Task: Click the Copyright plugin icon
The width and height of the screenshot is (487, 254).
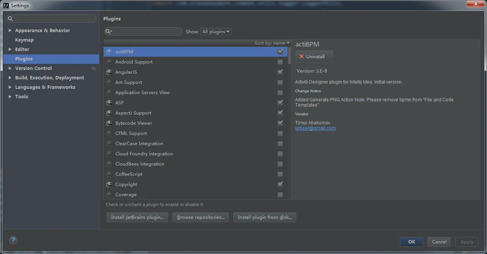Action: [x=109, y=184]
